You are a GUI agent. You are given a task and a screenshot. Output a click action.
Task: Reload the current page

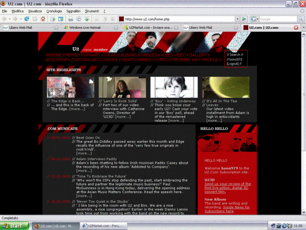click(x=27, y=19)
